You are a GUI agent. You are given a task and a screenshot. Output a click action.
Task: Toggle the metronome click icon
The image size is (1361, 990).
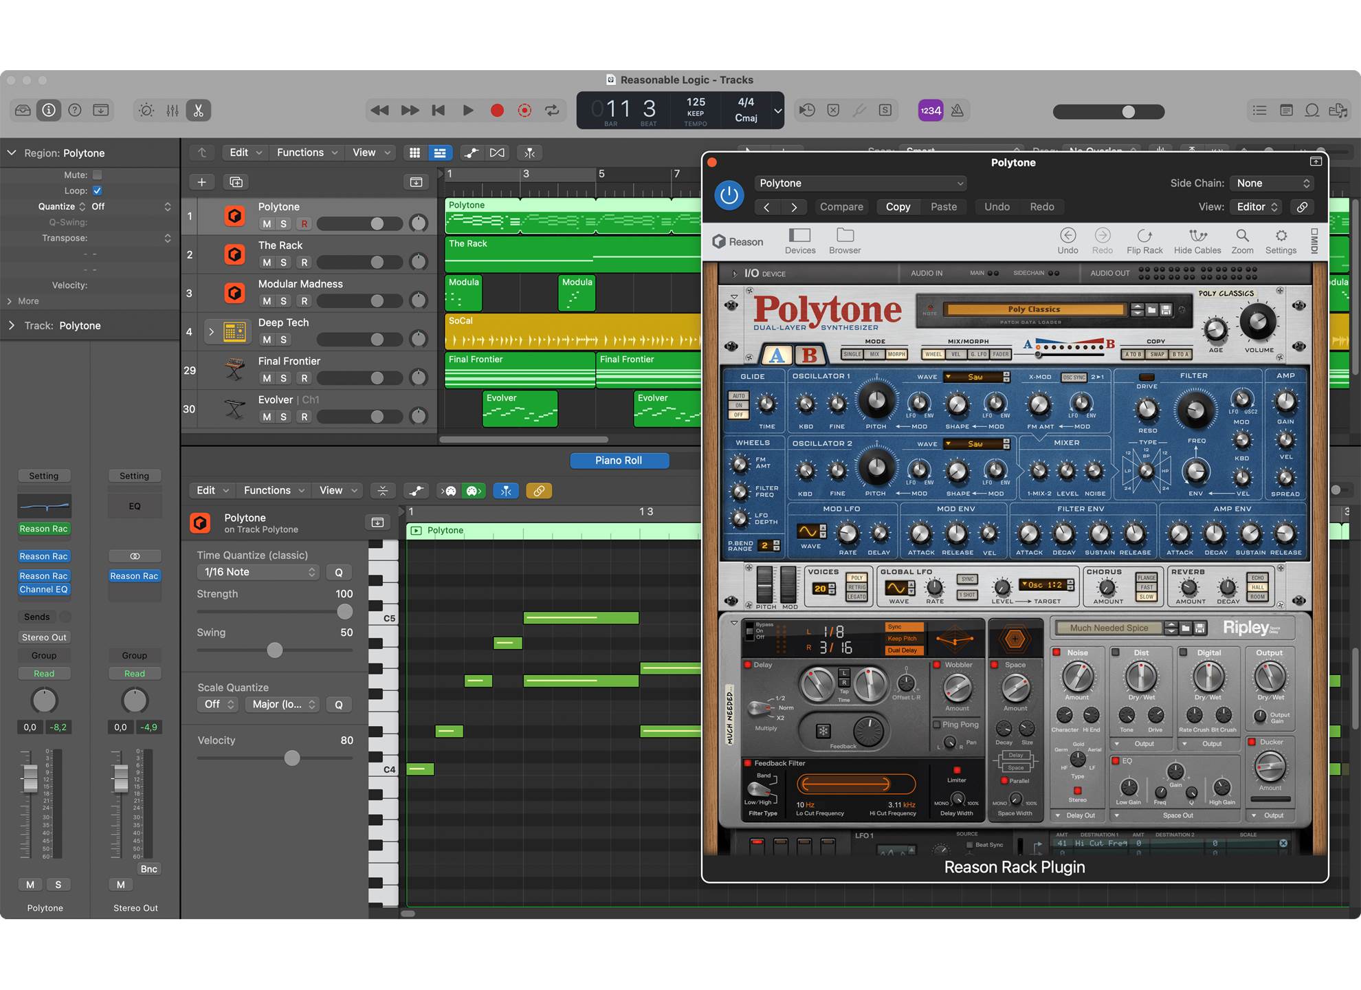tap(957, 110)
